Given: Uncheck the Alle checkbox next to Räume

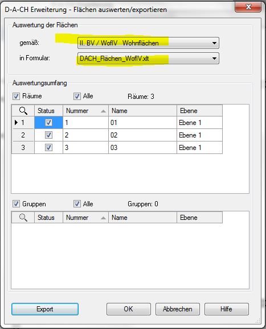Looking at the screenshot, I should tap(77, 96).
